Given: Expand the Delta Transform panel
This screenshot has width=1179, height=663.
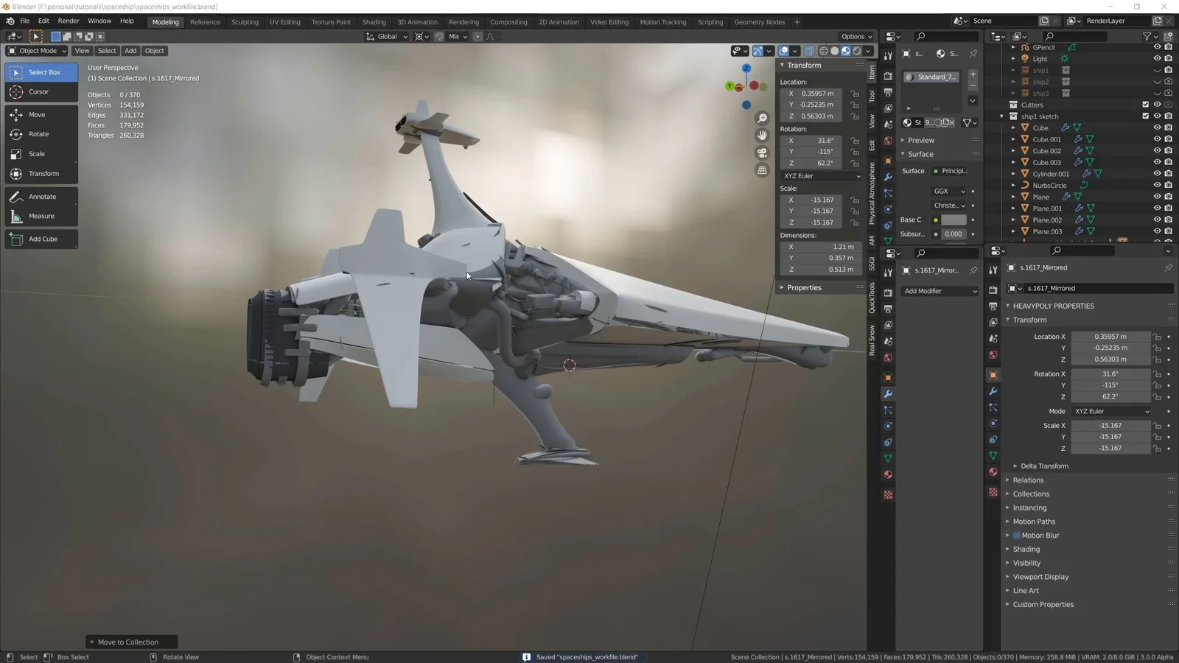Looking at the screenshot, I should (x=1044, y=466).
